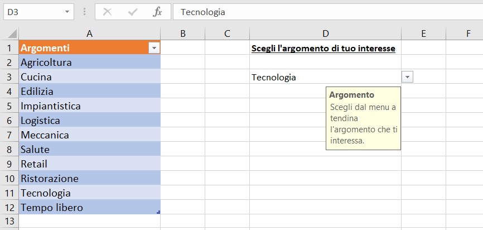The width and height of the screenshot is (483, 230).
Task: Open the dropdown arrow next to Tecnologia
Action: coord(407,78)
